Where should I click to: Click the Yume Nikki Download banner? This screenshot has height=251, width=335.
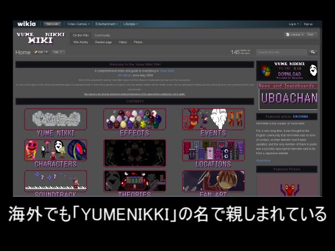[287, 71]
